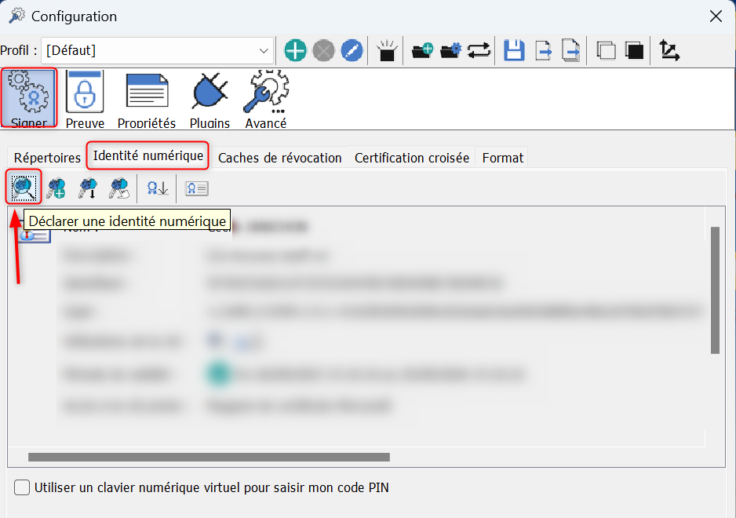Click the keys with green plus icon
736x518 pixels.
pyautogui.click(x=56, y=188)
